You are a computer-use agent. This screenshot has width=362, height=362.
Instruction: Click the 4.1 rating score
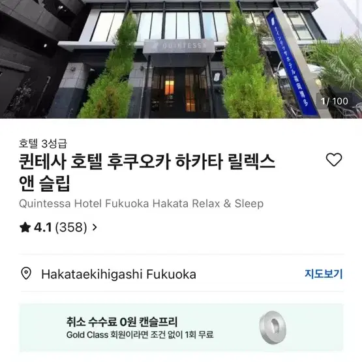pyautogui.click(x=42, y=227)
